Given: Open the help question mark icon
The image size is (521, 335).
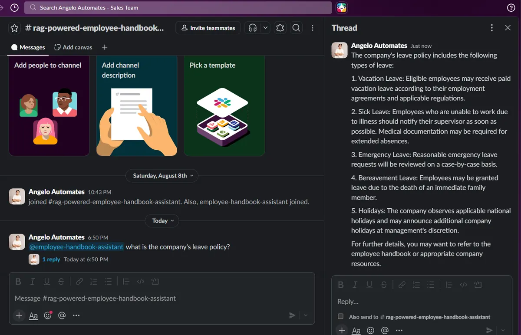Looking at the screenshot, I should 511,7.
